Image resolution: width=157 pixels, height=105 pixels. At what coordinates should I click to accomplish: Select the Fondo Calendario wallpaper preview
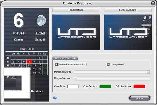[x=128, y=32]
